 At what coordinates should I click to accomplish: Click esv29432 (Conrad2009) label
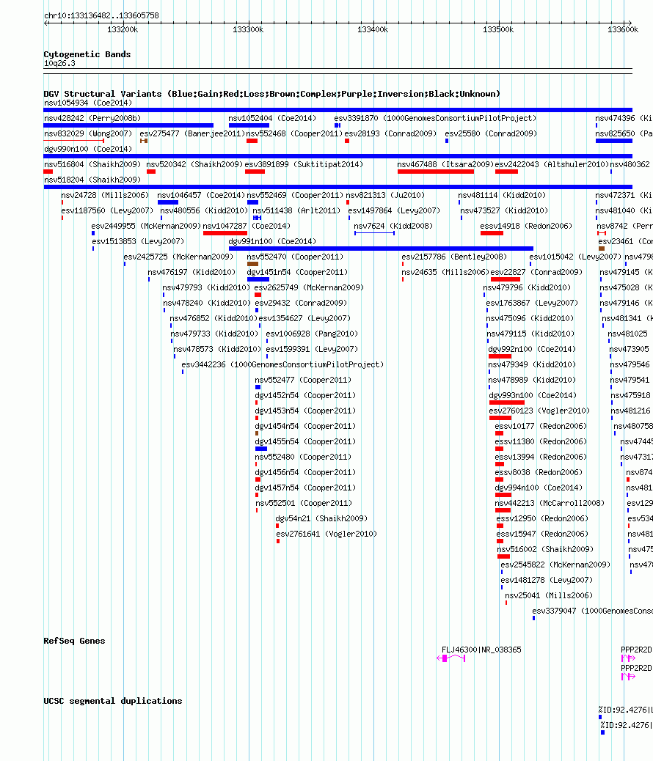(x=301, y=303)
